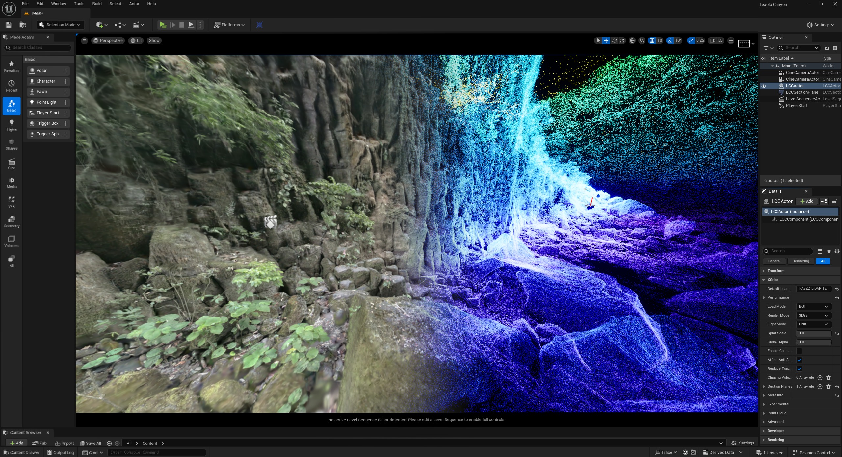Open the Lights category in Place Actors
The height and width of the screenshot is (457, 842).
[12, 125]
